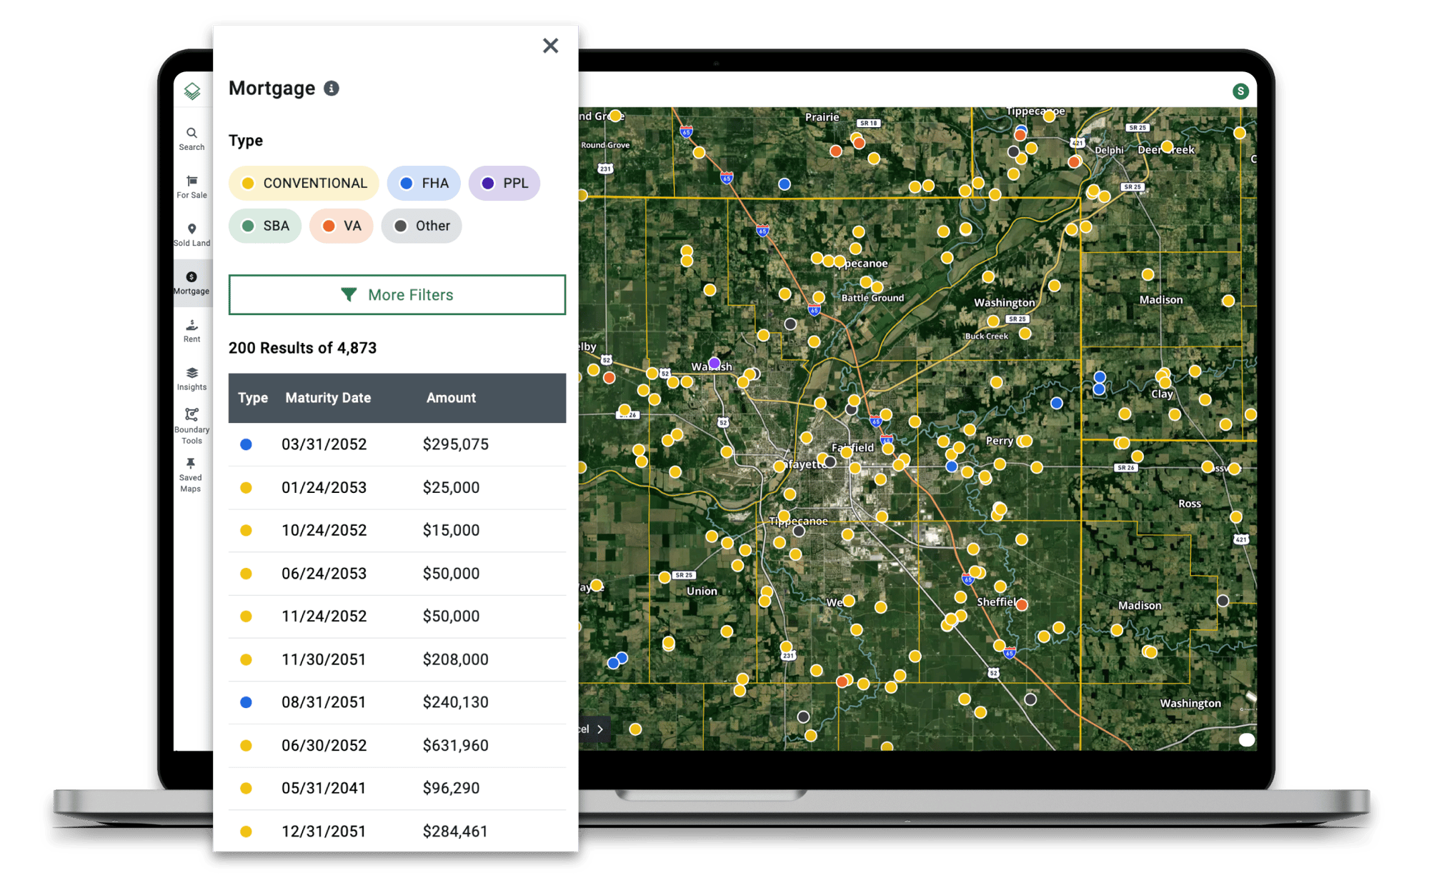Toggle the VA mortgage type filter
This screenshot has width=1429, height=883.
[x=342, y=226]
